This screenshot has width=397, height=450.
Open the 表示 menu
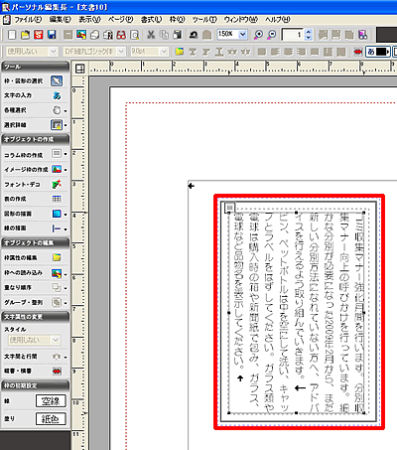89,20
